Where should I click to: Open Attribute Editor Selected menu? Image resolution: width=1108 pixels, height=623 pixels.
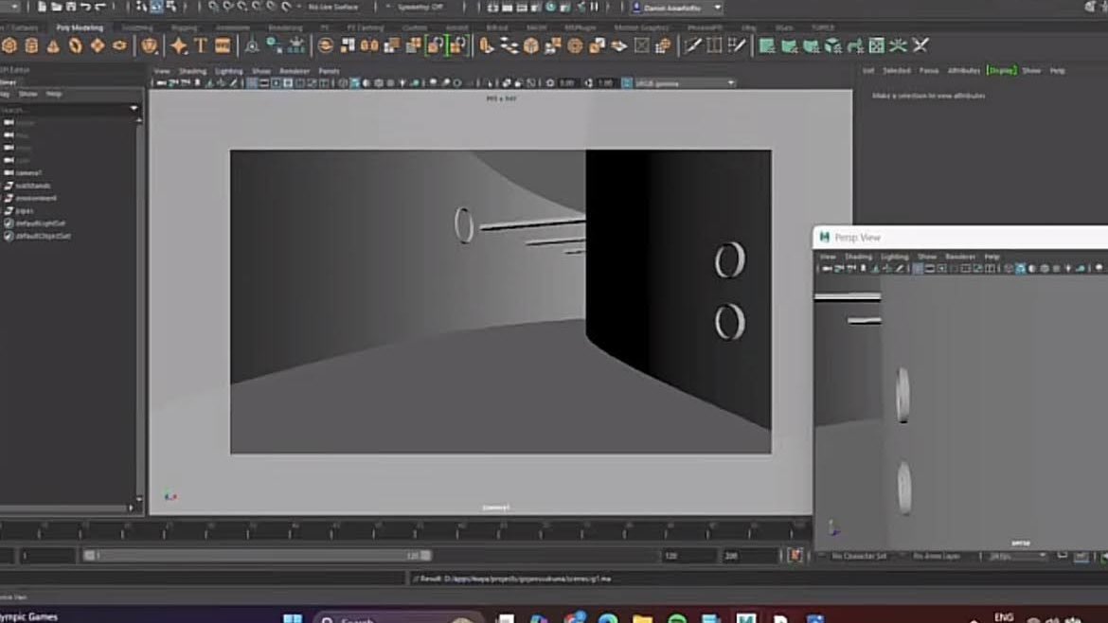pyautogui.click(x=897, y=71)
